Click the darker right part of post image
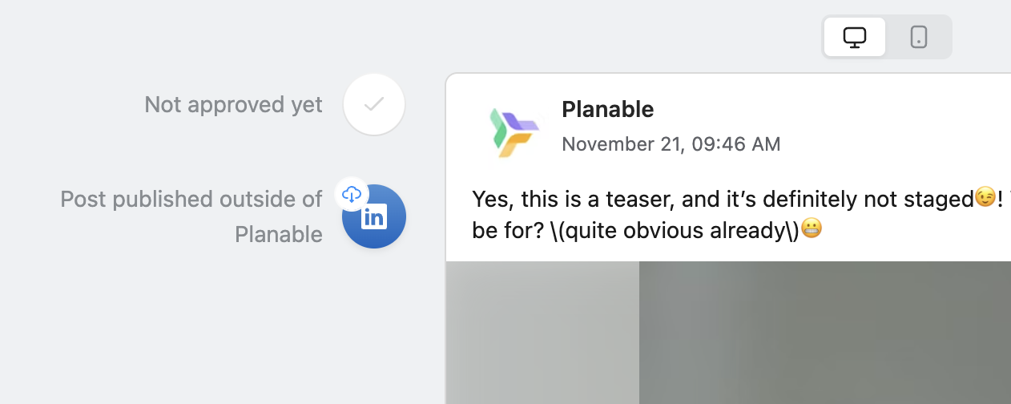 tap(825, 332)
